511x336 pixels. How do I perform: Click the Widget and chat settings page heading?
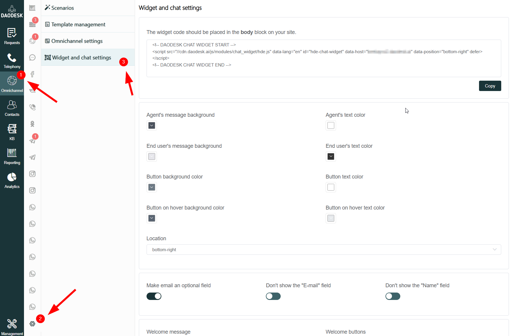170,8
